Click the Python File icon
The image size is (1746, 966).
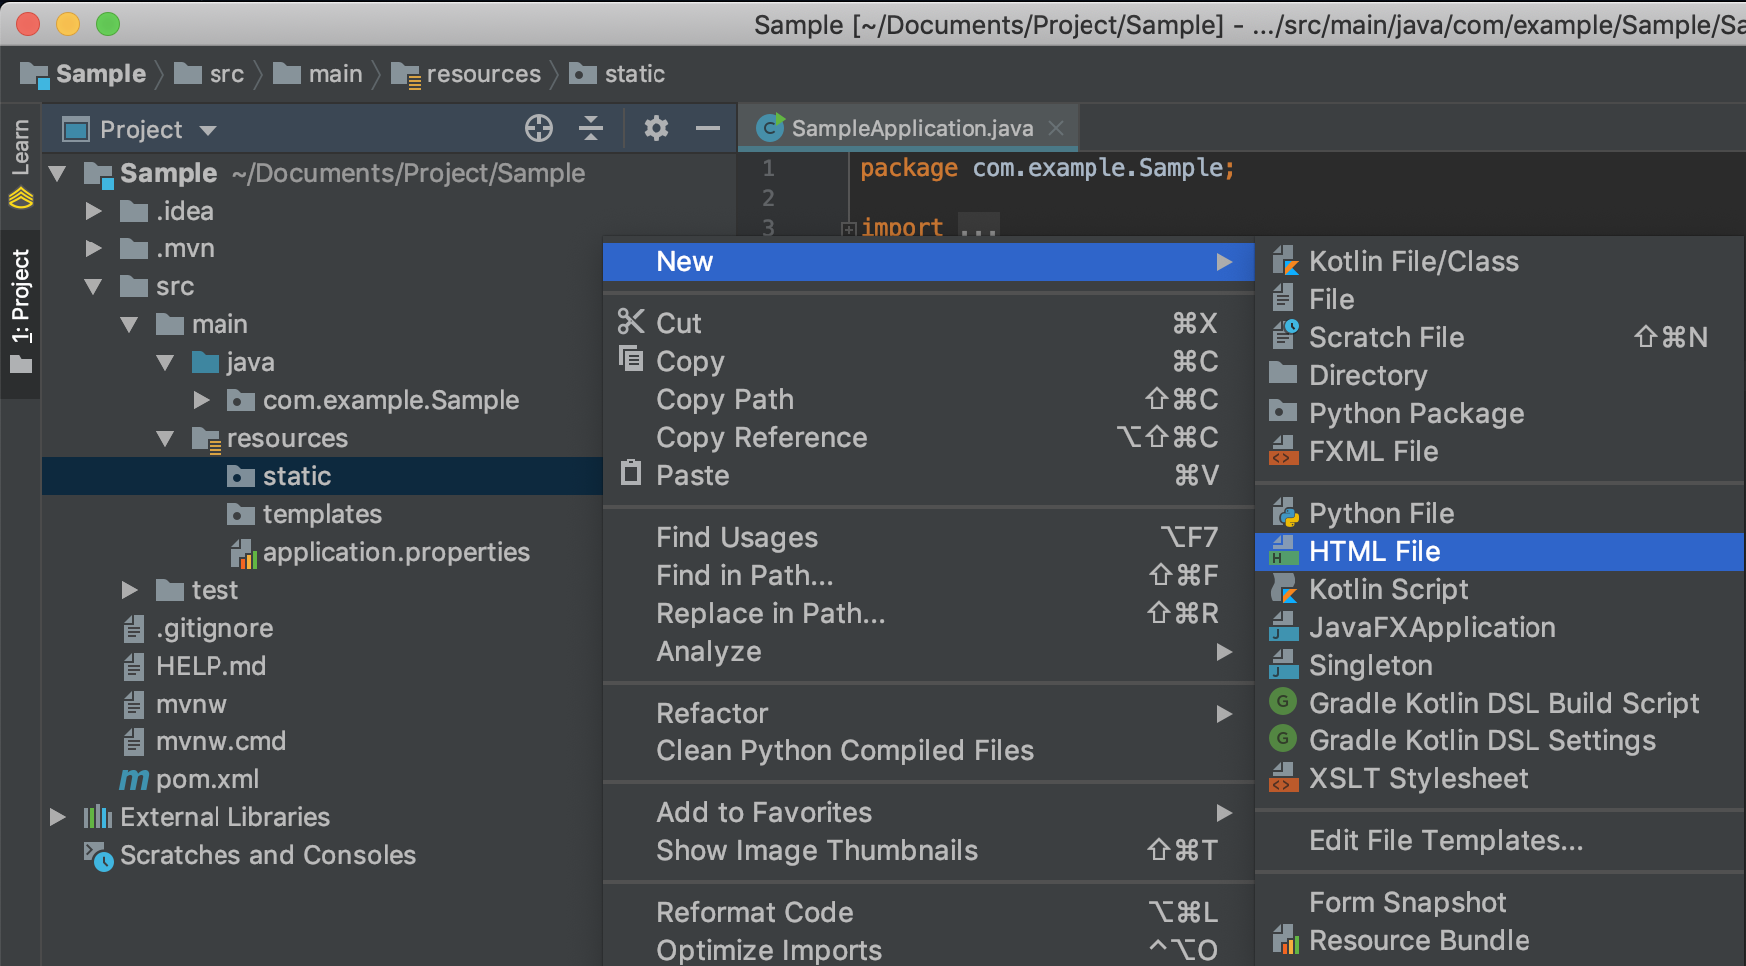coord(1284,513)
